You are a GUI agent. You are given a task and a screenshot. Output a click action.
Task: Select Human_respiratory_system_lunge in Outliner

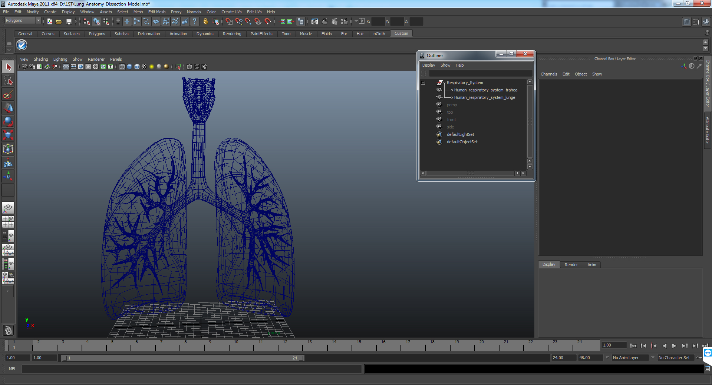pyautogui.click(x=484, y=97)
